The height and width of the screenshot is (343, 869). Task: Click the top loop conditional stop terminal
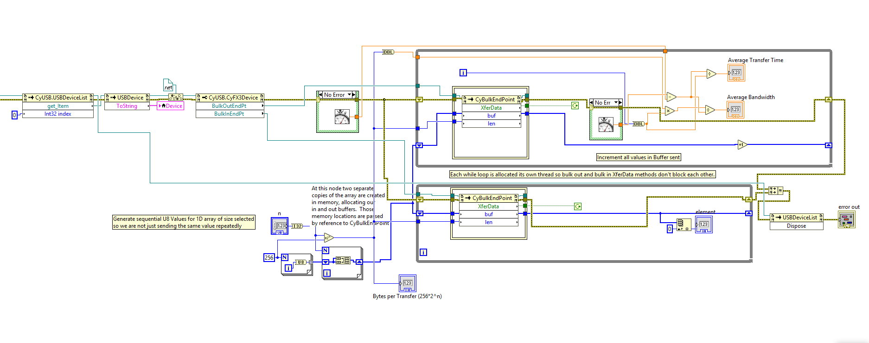(x=575, y=106)
